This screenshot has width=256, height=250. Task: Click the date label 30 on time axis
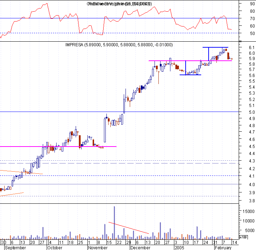click(4, 243)
